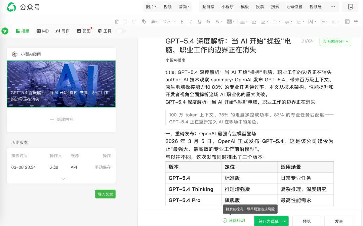Click the trash (clear content) toolbar icon
Screen dimensions: 363x226
tap(117, 21)
